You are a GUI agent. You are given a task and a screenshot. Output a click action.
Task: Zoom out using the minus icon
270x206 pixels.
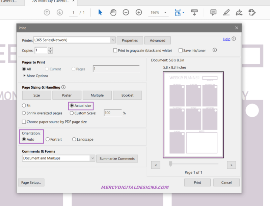[126, 12]
